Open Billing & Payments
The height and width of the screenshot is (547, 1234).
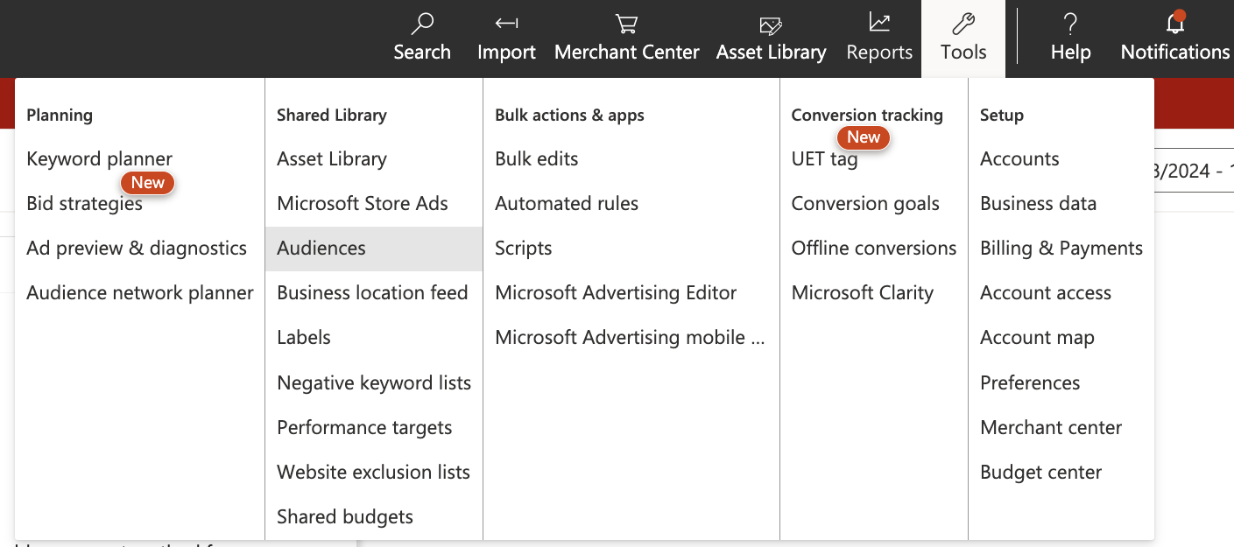point(1061,248)
